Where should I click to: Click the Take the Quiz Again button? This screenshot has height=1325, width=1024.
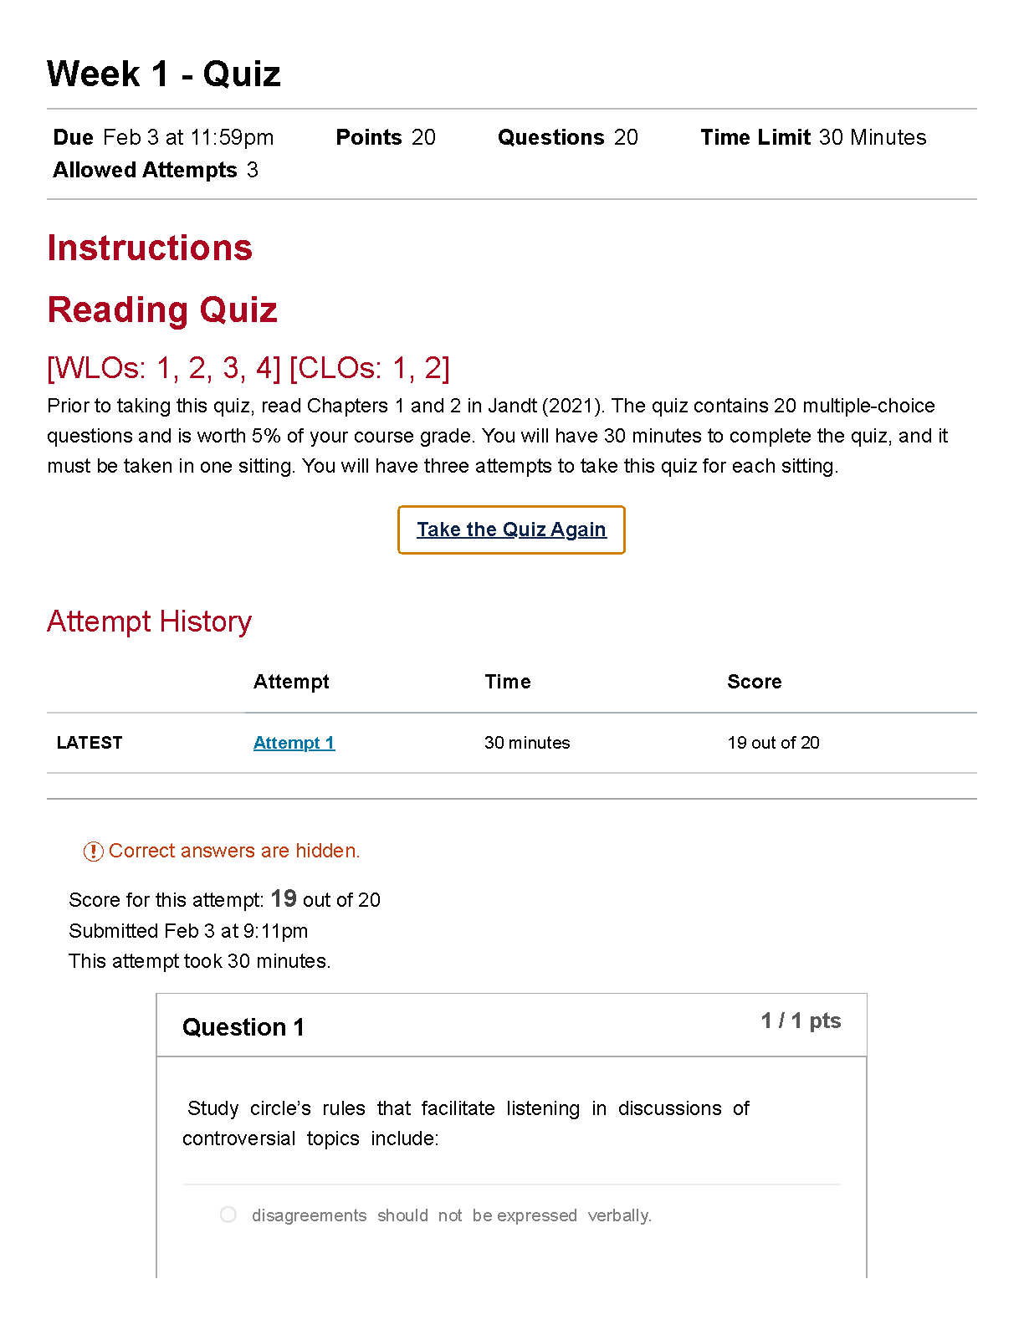point(511,529)
